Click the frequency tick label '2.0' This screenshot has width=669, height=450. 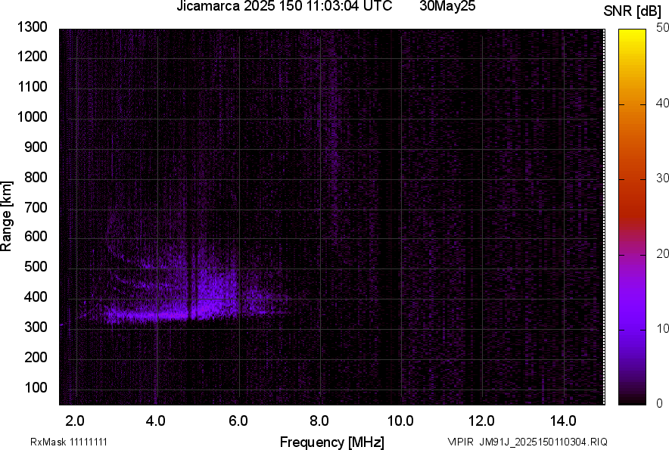[x=75, y=421]
